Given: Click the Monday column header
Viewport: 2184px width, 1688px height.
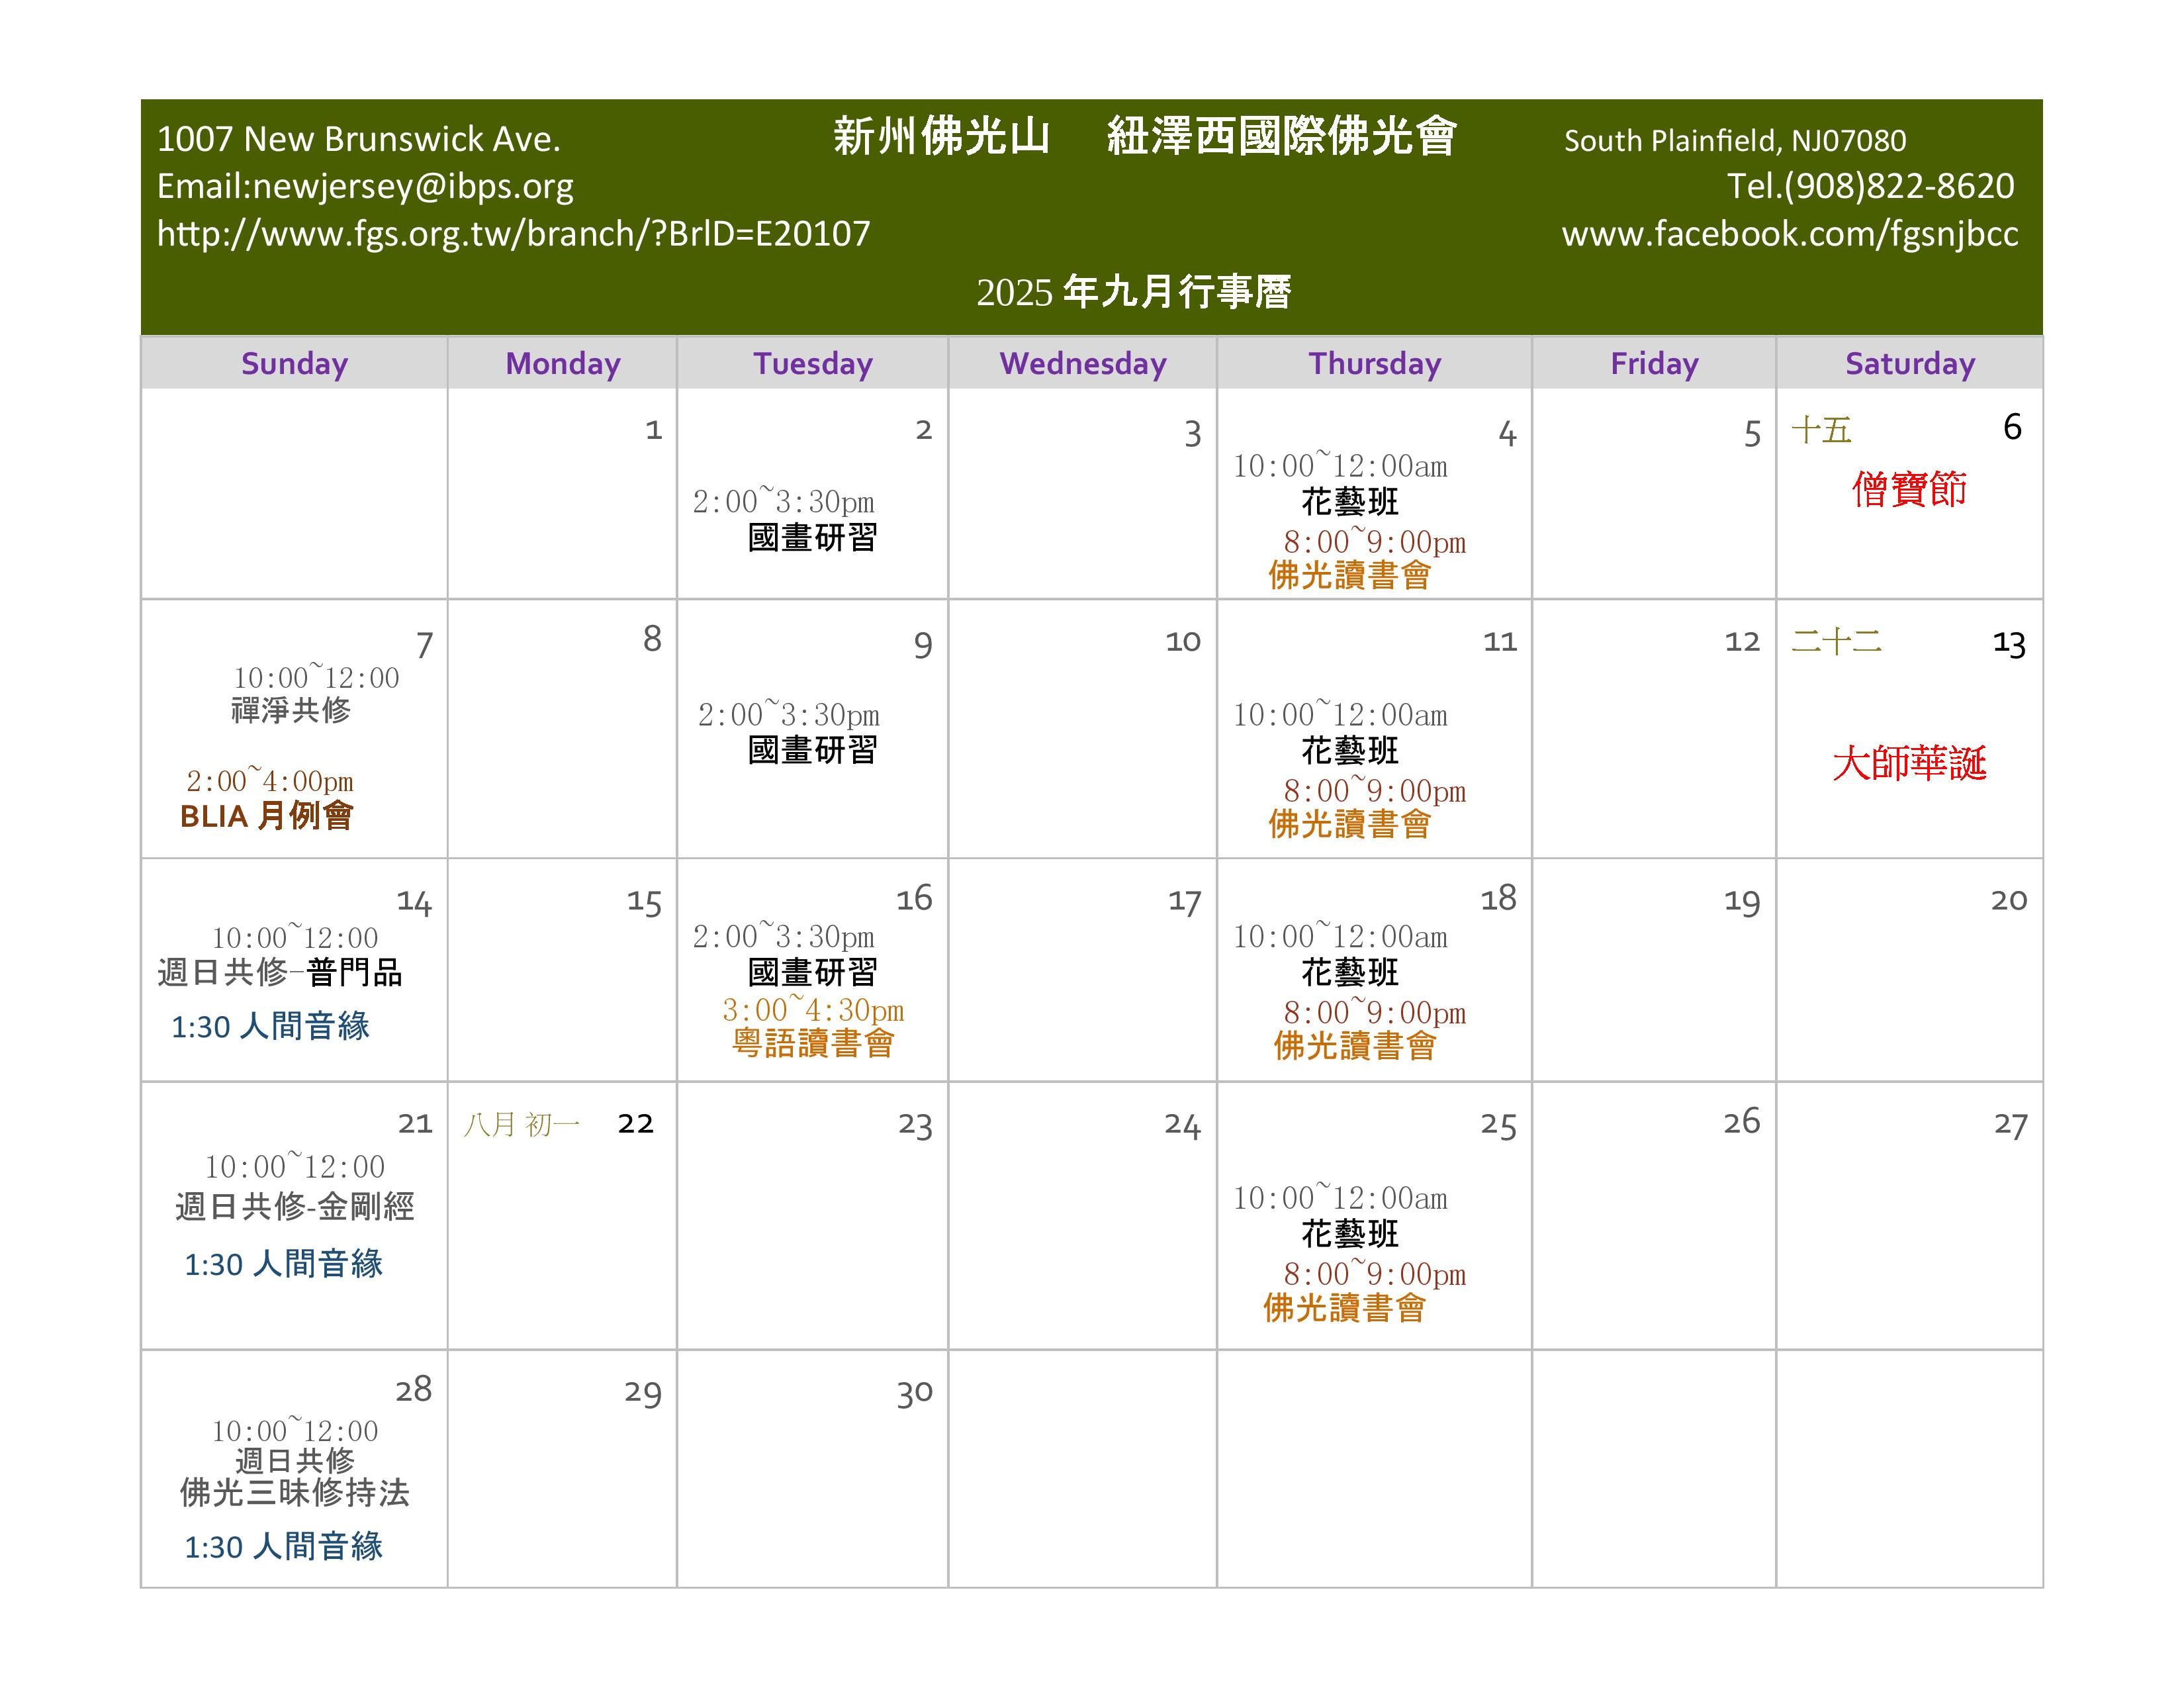Looking at the screenshot, I should coord(563,363).
